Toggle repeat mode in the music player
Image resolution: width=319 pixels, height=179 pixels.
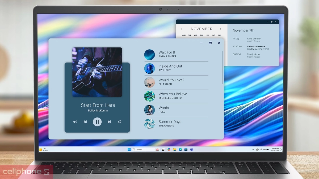pos(120,122)
